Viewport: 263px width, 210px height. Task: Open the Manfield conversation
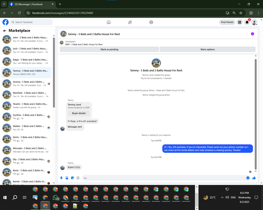(x=26, y=94)
